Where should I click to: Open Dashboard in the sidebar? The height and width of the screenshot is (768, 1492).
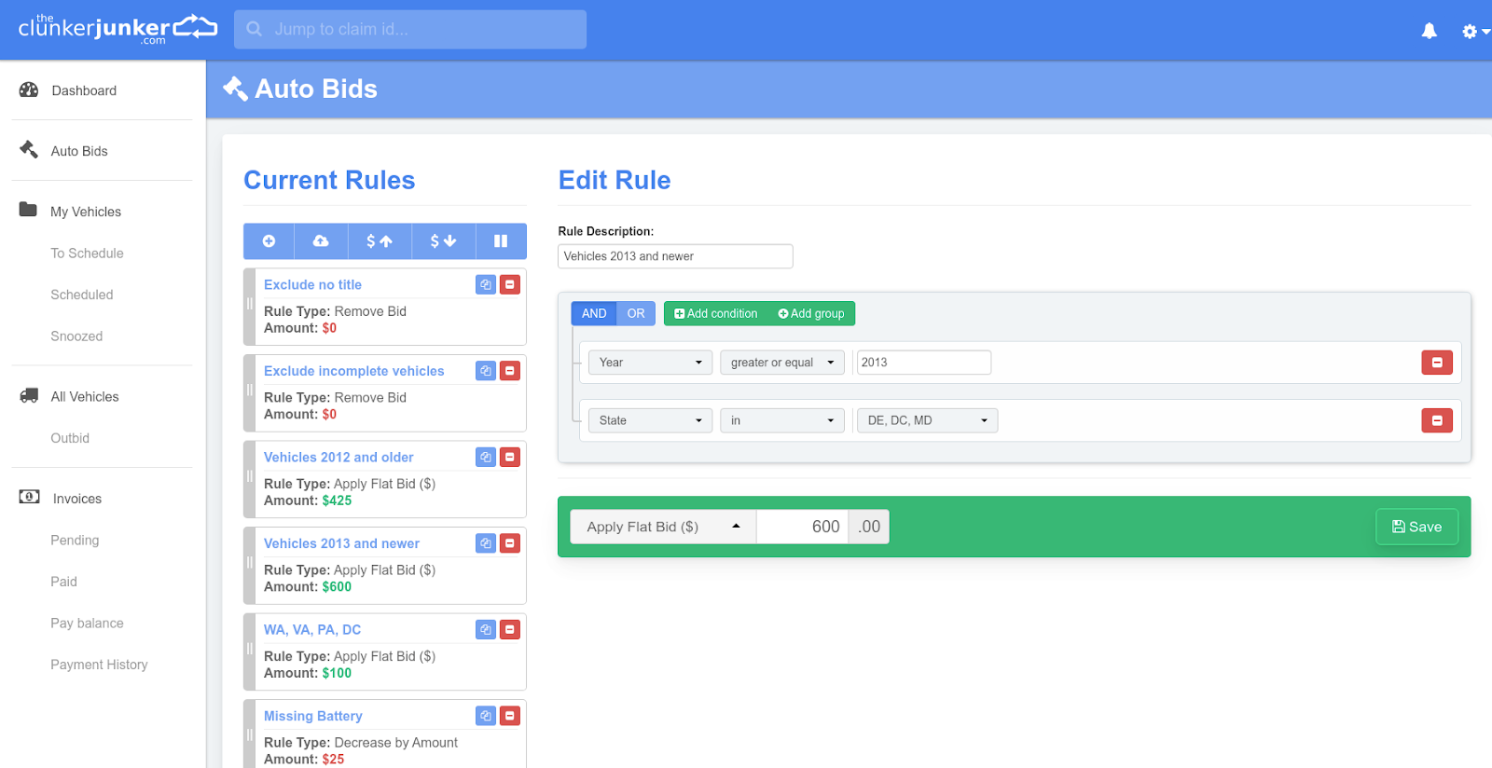coord(84,90)
